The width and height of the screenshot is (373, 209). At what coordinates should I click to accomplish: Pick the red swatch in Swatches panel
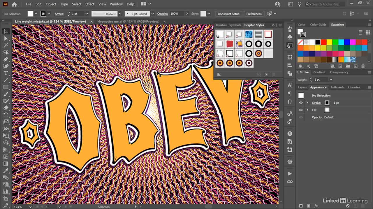coord(323,42)
